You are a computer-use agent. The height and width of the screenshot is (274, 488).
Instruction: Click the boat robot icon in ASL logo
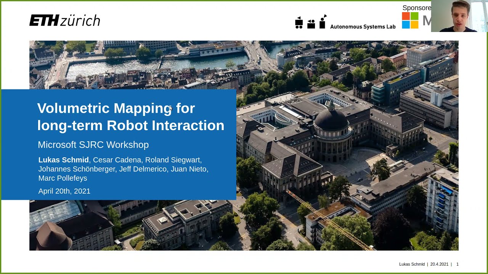coord(311,24)
